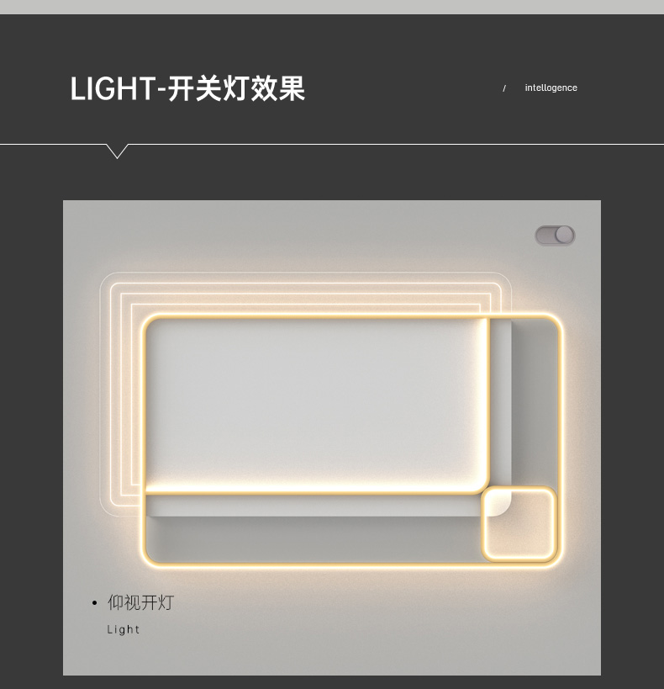
Task: Click the Light label under the caption
Action: [124, 629]
